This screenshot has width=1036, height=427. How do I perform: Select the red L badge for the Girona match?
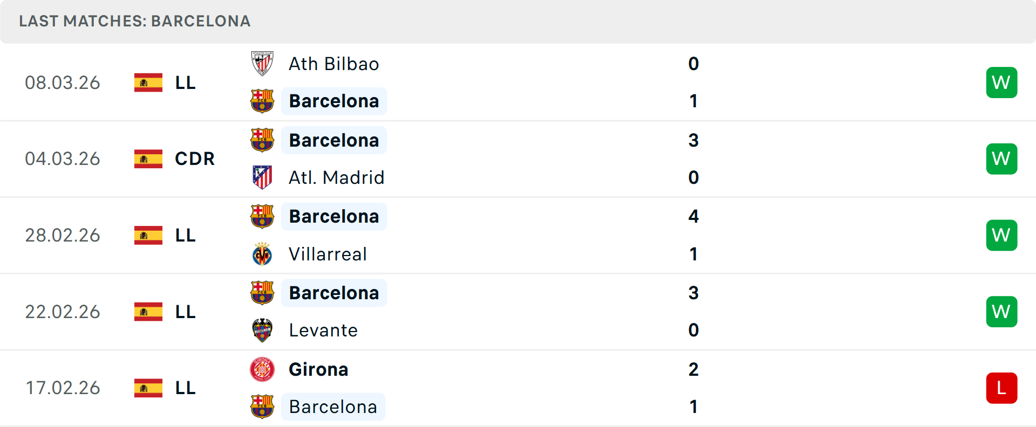coord(1001,388)
